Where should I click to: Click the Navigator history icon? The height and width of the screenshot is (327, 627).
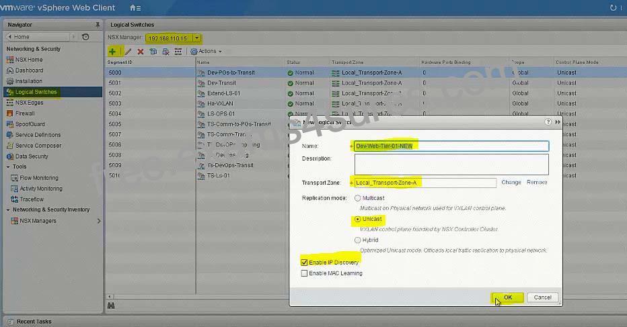tap(85, 37)
